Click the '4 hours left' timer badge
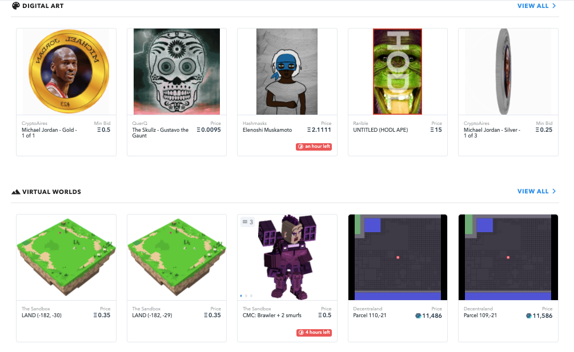The width and height of the screenshot is (574, 352). pos(314,332)
